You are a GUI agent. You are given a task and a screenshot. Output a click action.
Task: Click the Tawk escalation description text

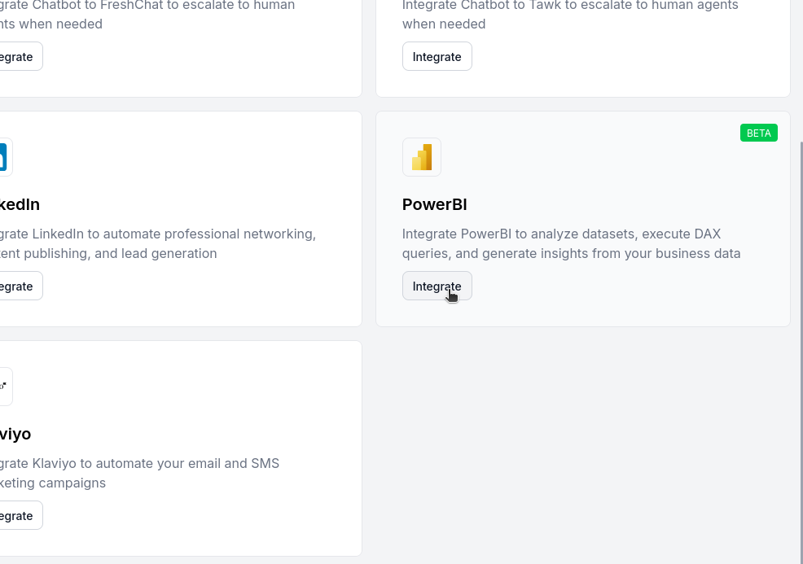[x=570, y=15]
